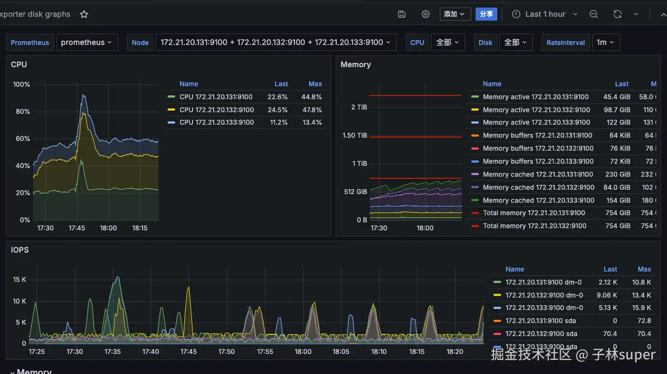Screen dimensions: 667x374
Task: Open the 添加 add menu
Action: (454, 14)
